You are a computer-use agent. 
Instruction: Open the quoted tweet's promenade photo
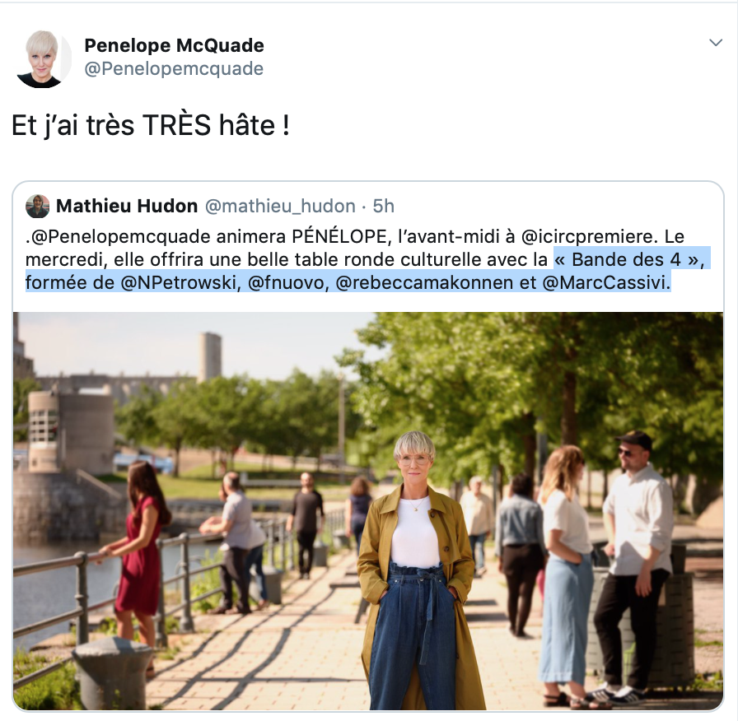(x=368, y=511)
